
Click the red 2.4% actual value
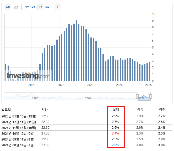pyautogui.click(x=115, y=133)
